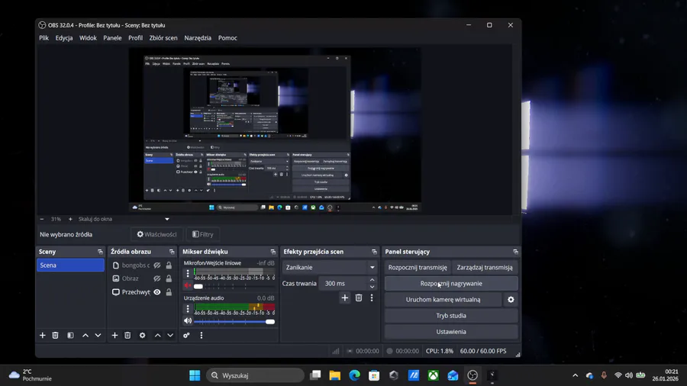Open Ustawienia from the control panel
687x386 pixels.
click(x=451, y=332)
